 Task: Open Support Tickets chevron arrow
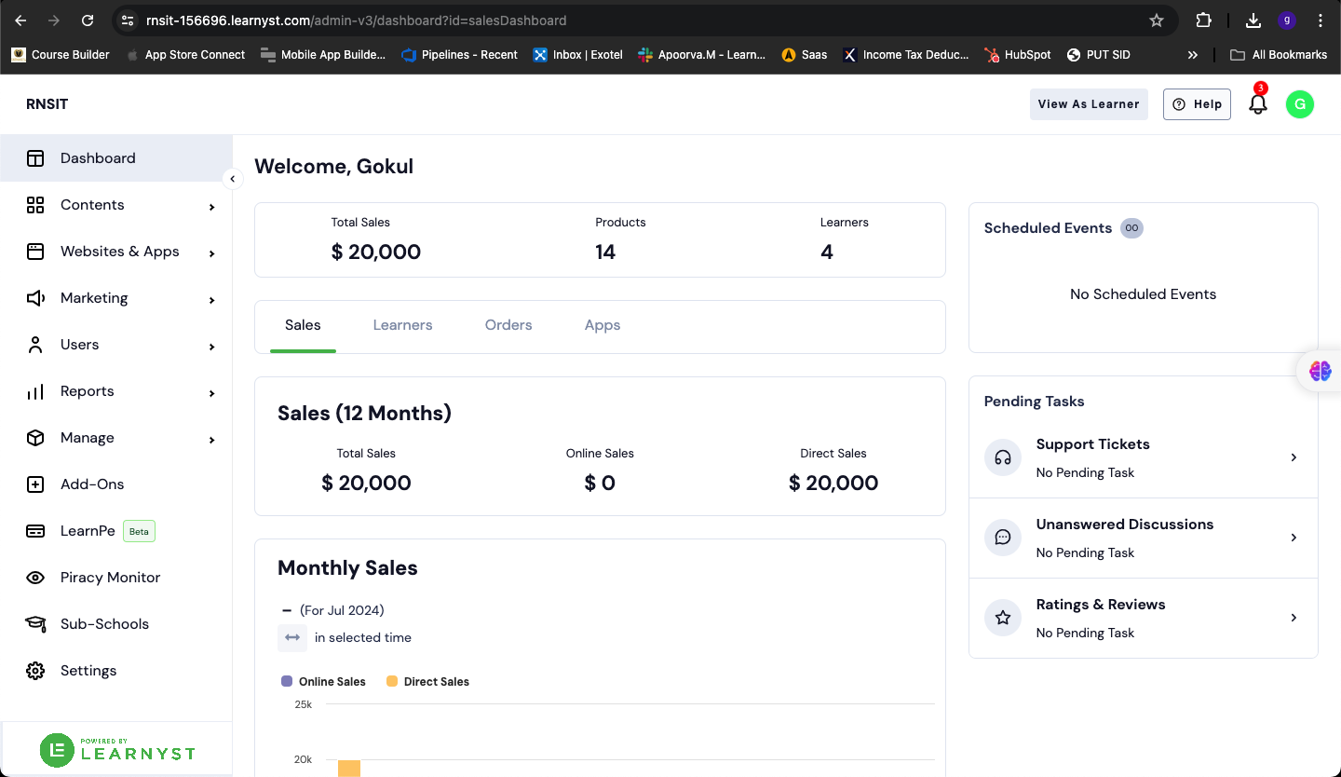(x=1294, y=457)
